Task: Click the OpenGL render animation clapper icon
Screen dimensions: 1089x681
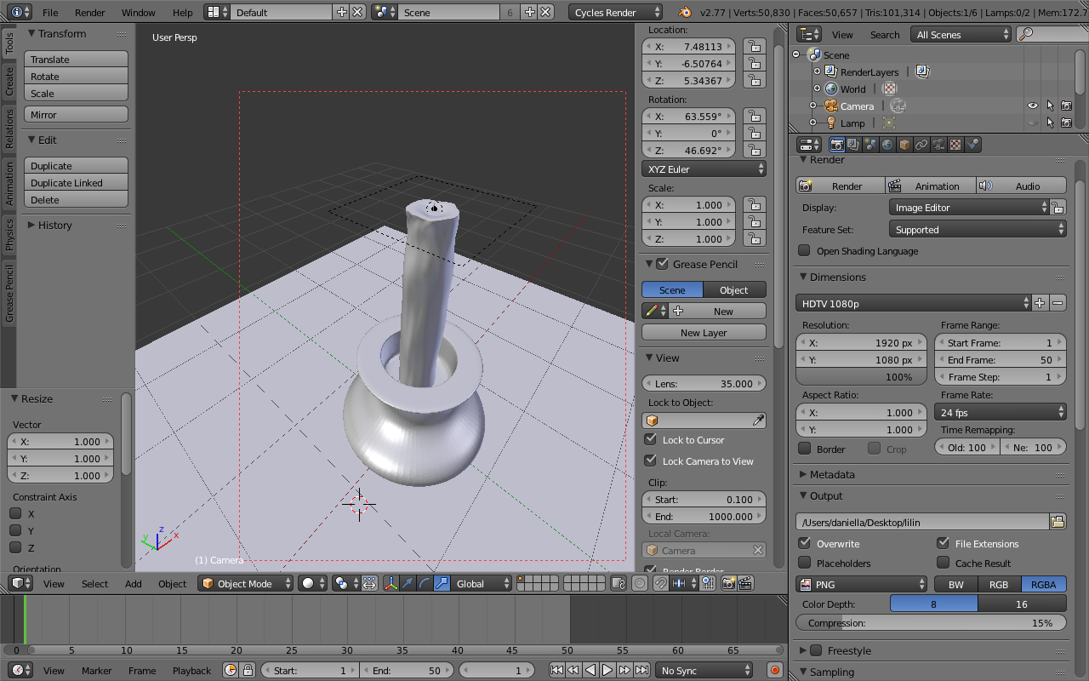Action: point(745,583)
